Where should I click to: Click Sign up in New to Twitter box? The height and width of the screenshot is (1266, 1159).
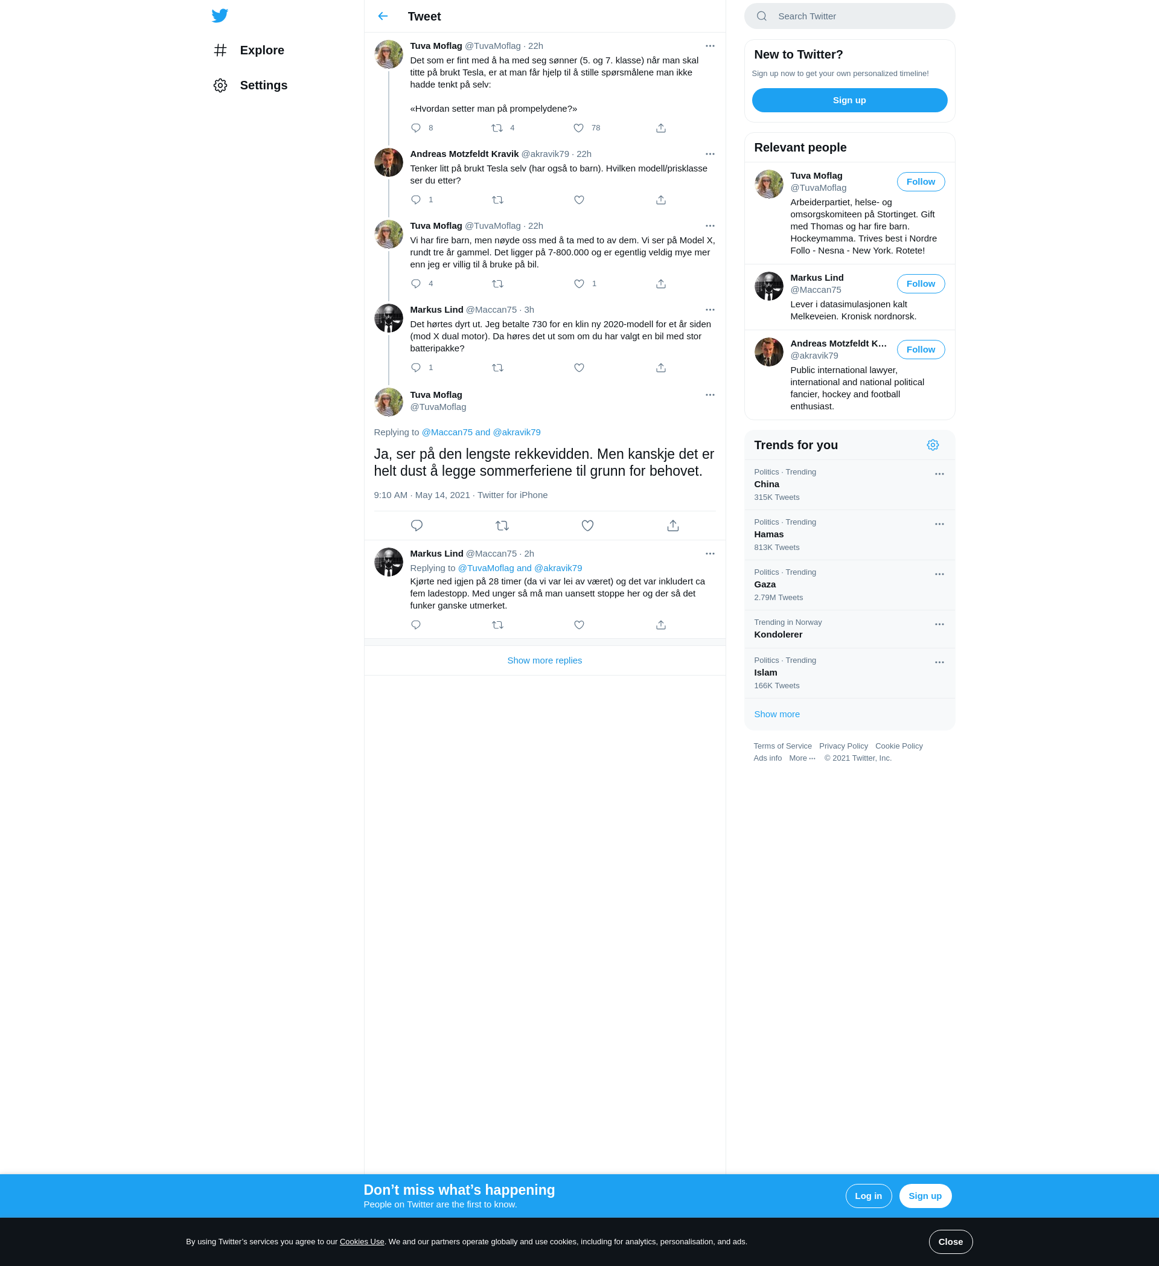pos(849,100)
